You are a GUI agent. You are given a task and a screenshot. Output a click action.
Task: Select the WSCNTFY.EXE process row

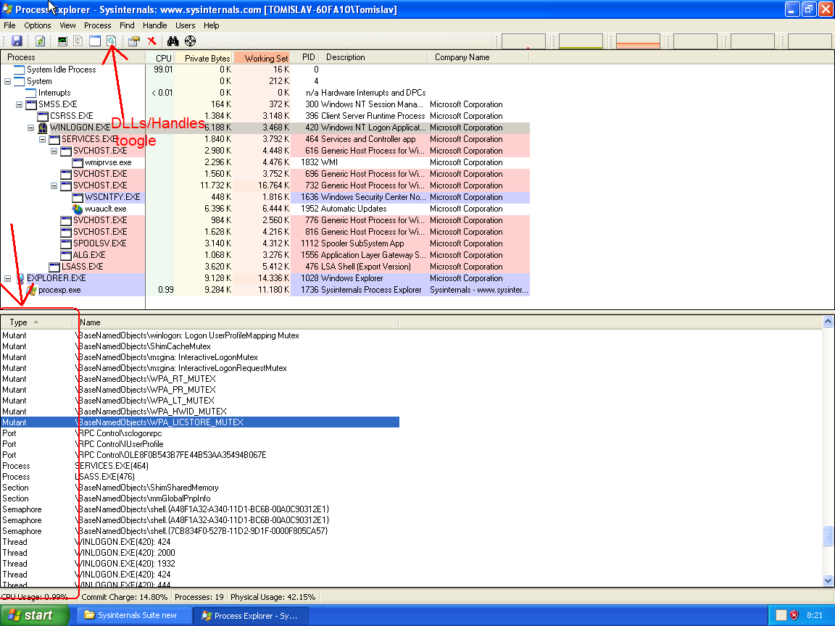coord(265,197)
